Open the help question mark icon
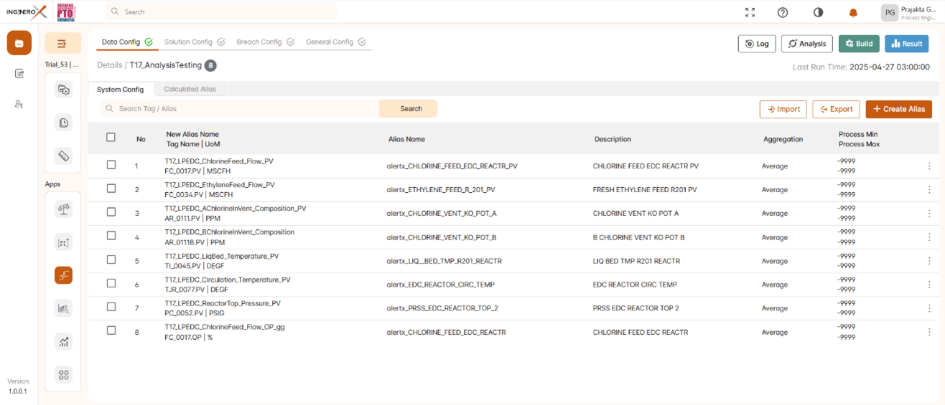The image size is (945, 405). pyautogui.click(x=783, y=12)
